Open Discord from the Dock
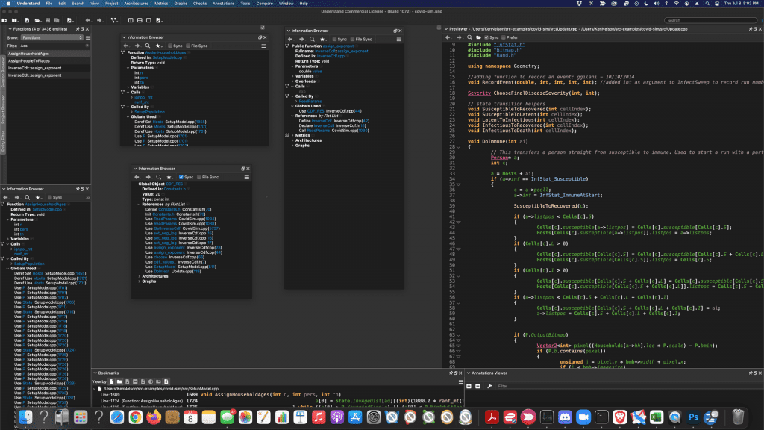Screen dimensions: 764x430 [x=566, y=417]
